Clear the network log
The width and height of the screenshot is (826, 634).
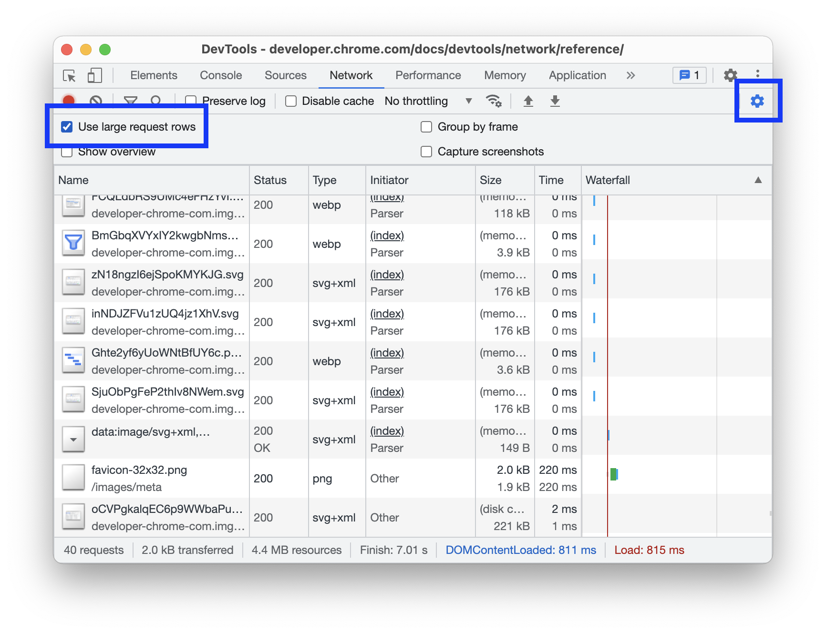(x=96, y=101)
